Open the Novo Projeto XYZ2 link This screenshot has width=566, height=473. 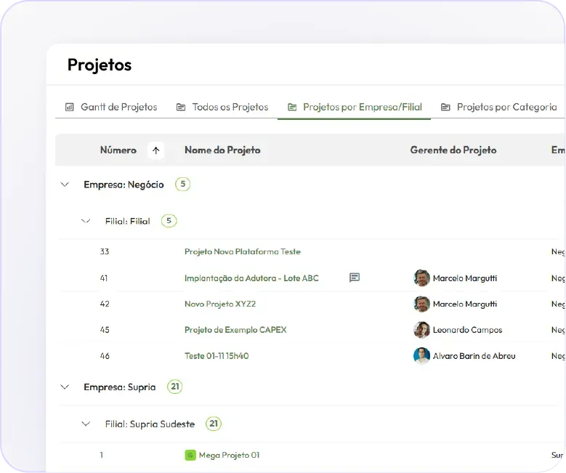220,304
